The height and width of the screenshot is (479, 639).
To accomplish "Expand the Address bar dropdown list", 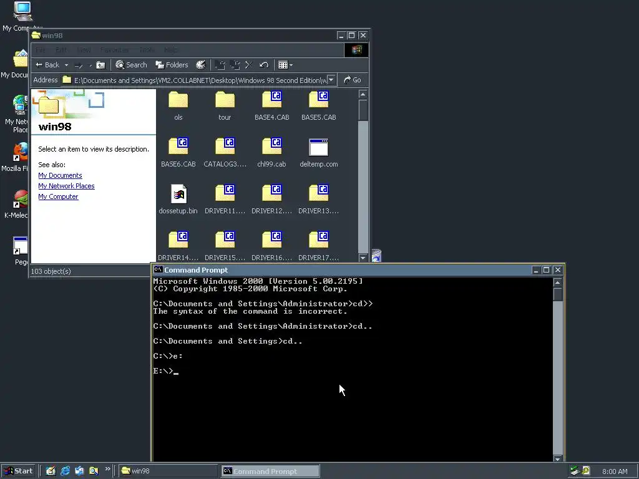I will tap(331, 80).
